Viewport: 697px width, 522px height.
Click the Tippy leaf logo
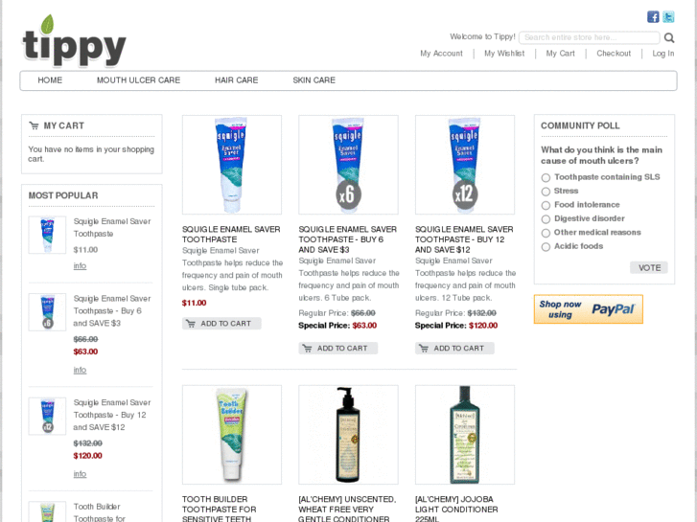pos(74,41)
